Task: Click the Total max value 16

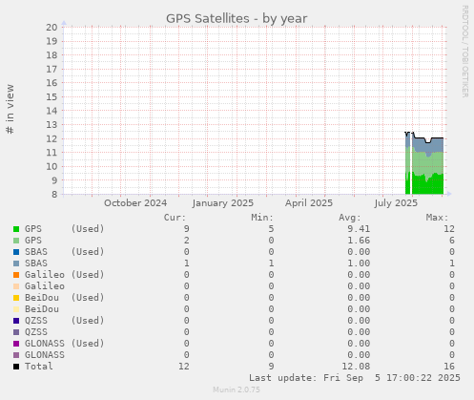Action: tap(449, 367)
